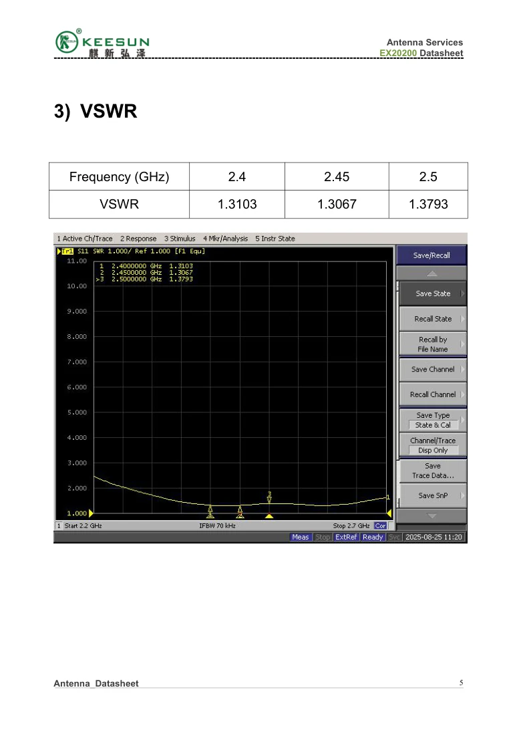Click the Recall Channel softkey
Image resolution: width=517 pixels, height=732 pixels.
(433, 394)
